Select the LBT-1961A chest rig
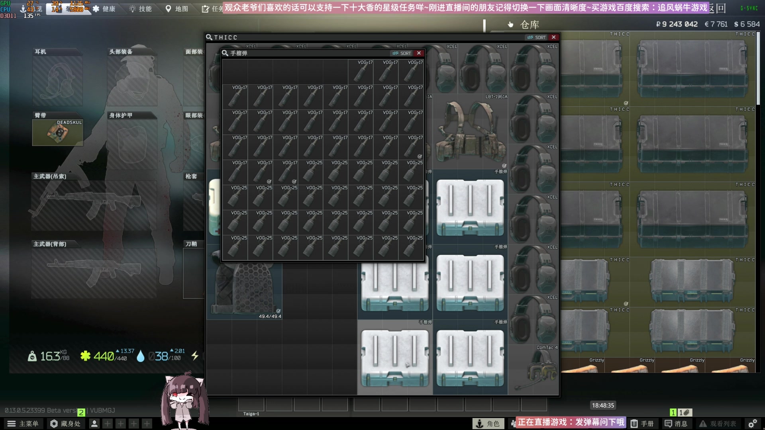Screen dimensions: 765x430 [470, 131]
